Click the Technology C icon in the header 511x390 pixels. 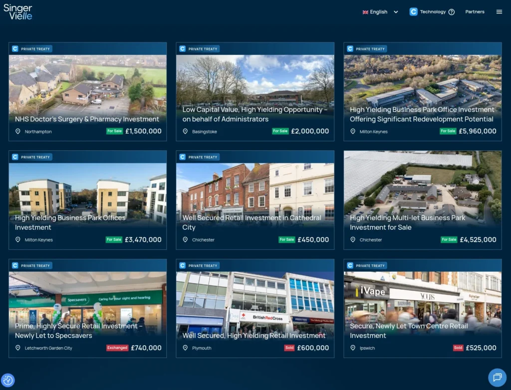point(413,11)
